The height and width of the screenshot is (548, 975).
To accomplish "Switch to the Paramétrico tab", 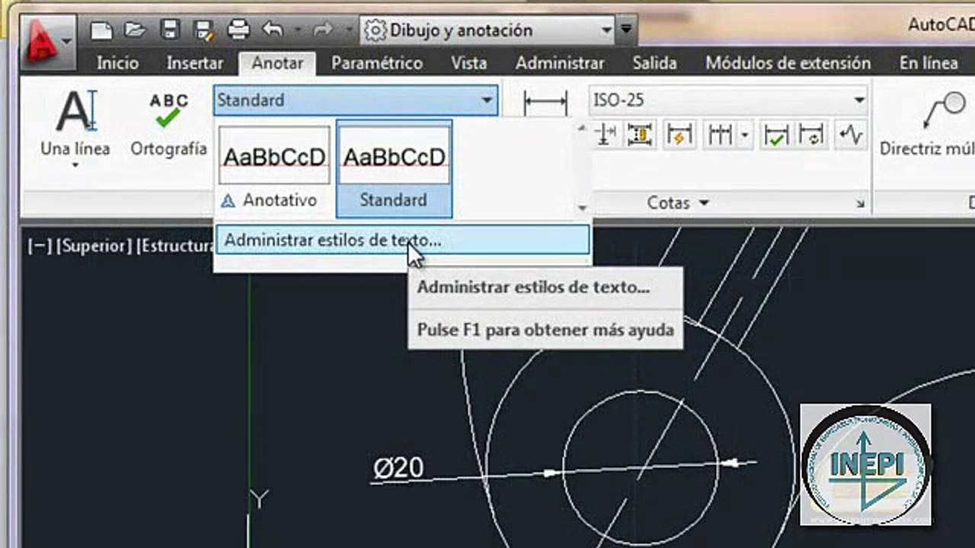I will [377, 63].
